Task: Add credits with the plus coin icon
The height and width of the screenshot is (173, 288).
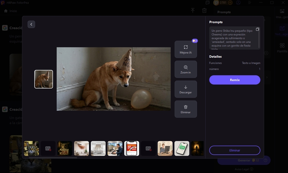Action: (230, 3)
